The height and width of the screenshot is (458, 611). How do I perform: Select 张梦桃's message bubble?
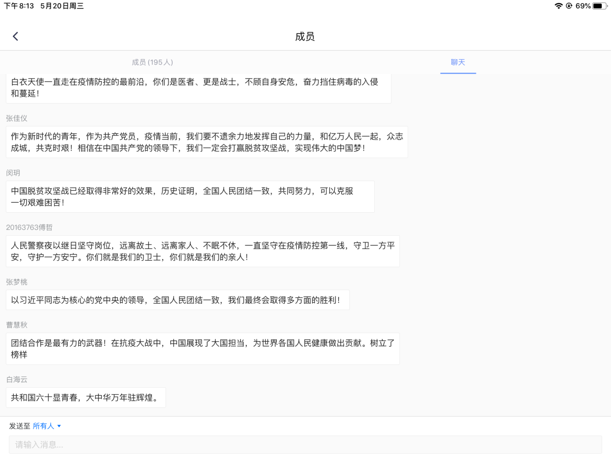[x=177, y=300]
